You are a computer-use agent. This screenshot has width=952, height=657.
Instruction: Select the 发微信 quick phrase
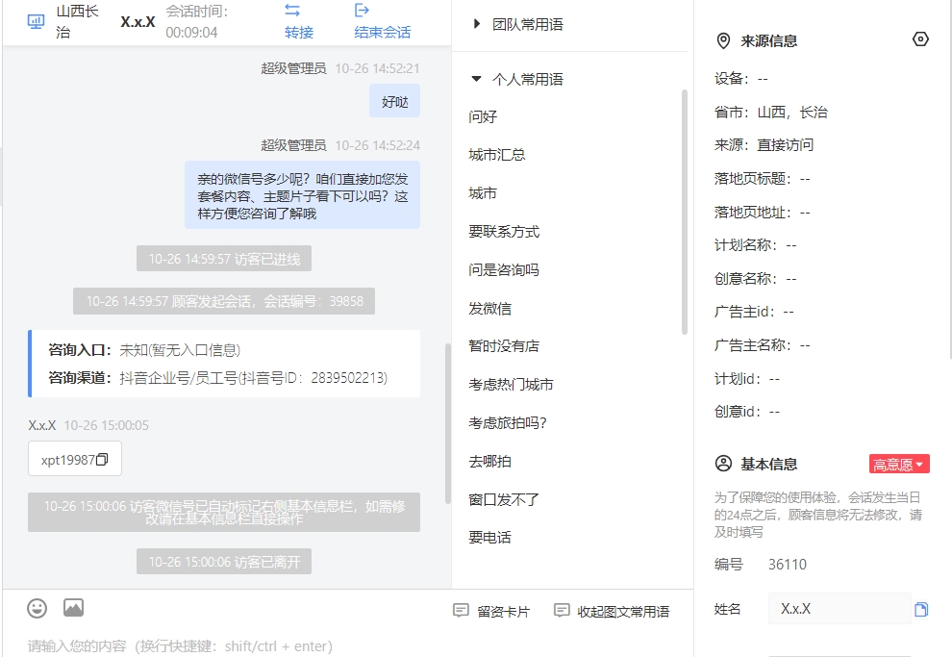(x=490, y=308)
